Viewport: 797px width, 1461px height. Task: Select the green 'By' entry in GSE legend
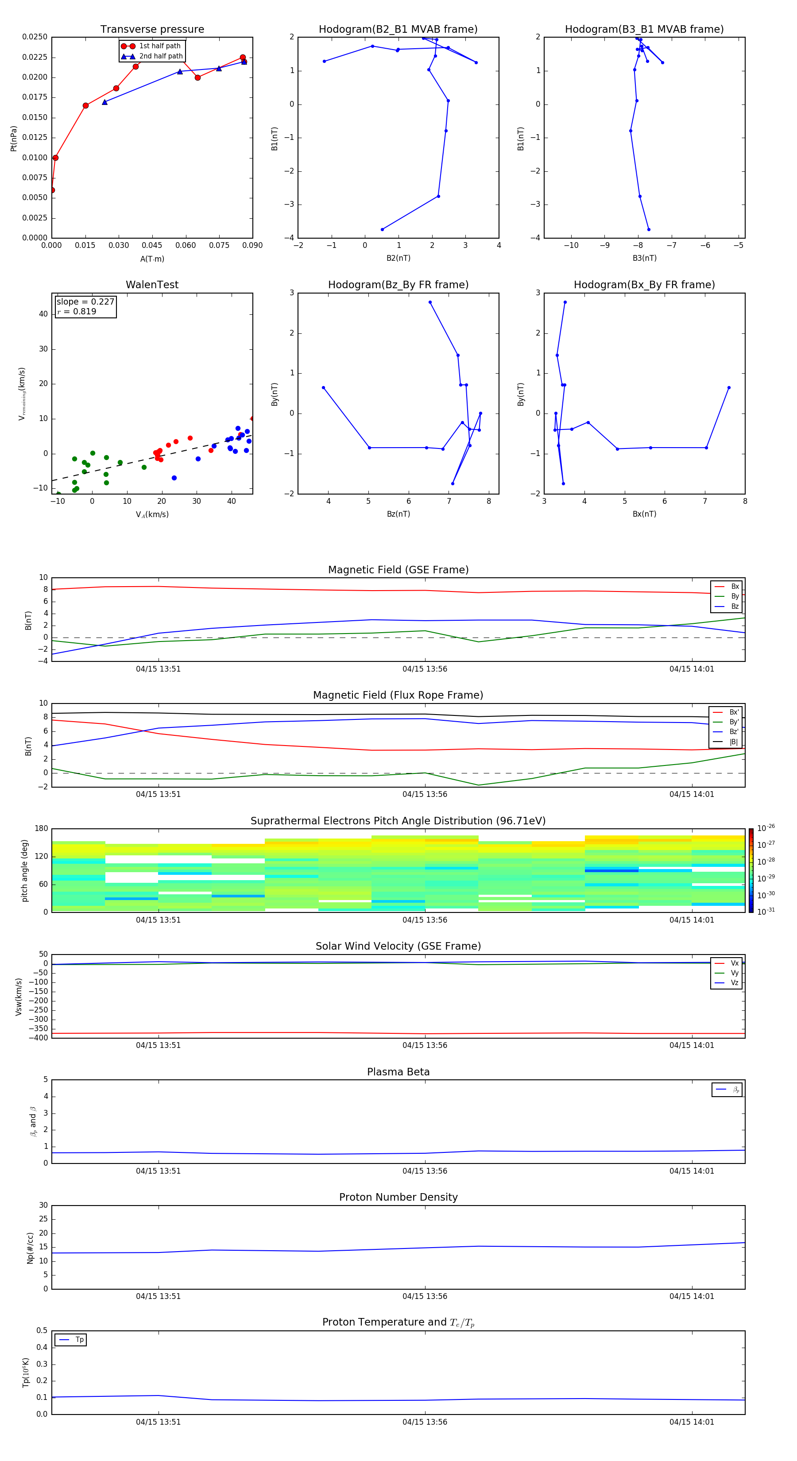(727, 597)
